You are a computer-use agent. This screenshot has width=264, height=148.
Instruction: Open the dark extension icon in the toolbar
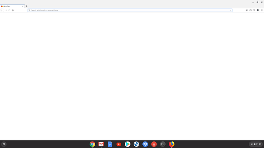point(257,10)
